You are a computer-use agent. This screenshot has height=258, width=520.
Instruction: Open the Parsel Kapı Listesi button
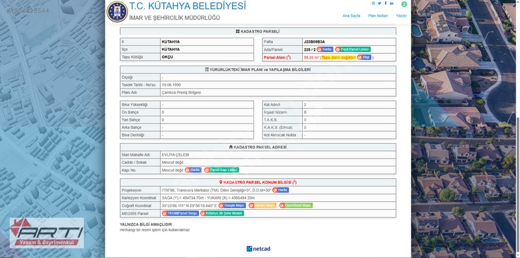click(x=222, y=170)
